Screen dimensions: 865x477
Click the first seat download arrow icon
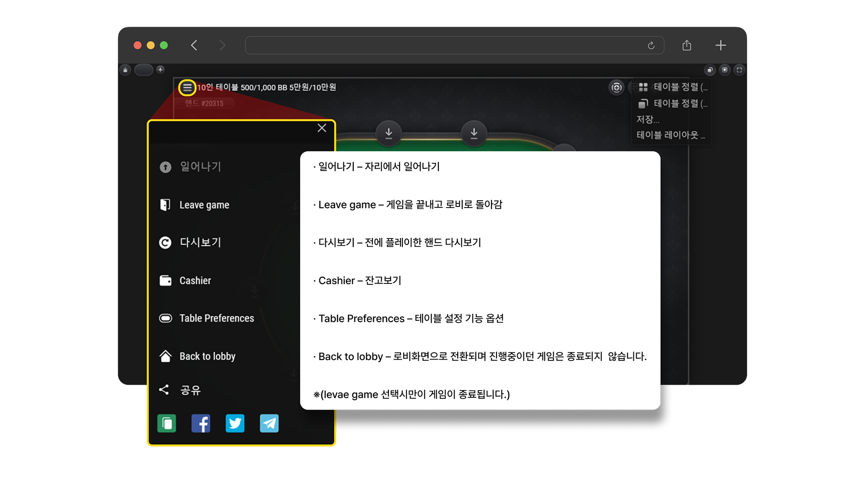coord(388,133)
